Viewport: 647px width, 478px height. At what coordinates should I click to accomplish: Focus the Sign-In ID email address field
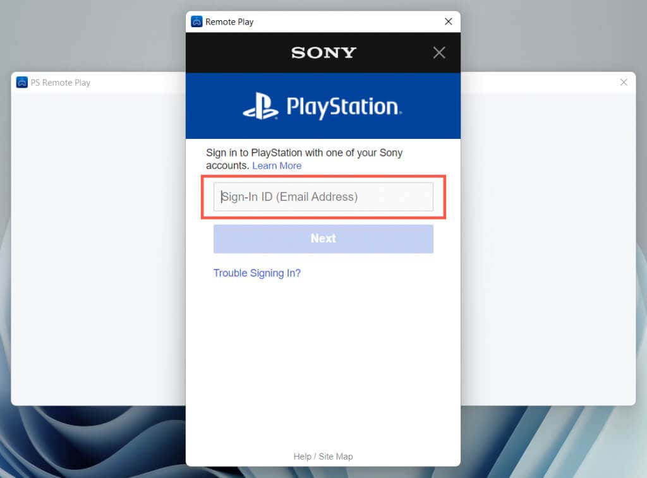click(323, 197)
